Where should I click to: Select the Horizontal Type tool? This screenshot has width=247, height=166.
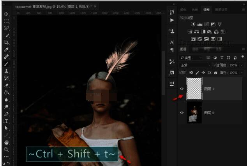tap(6, 121)
